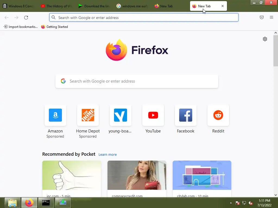This screenshot has height=208, width=278.
Task: Click the address bar field
Action: point(144,18)
